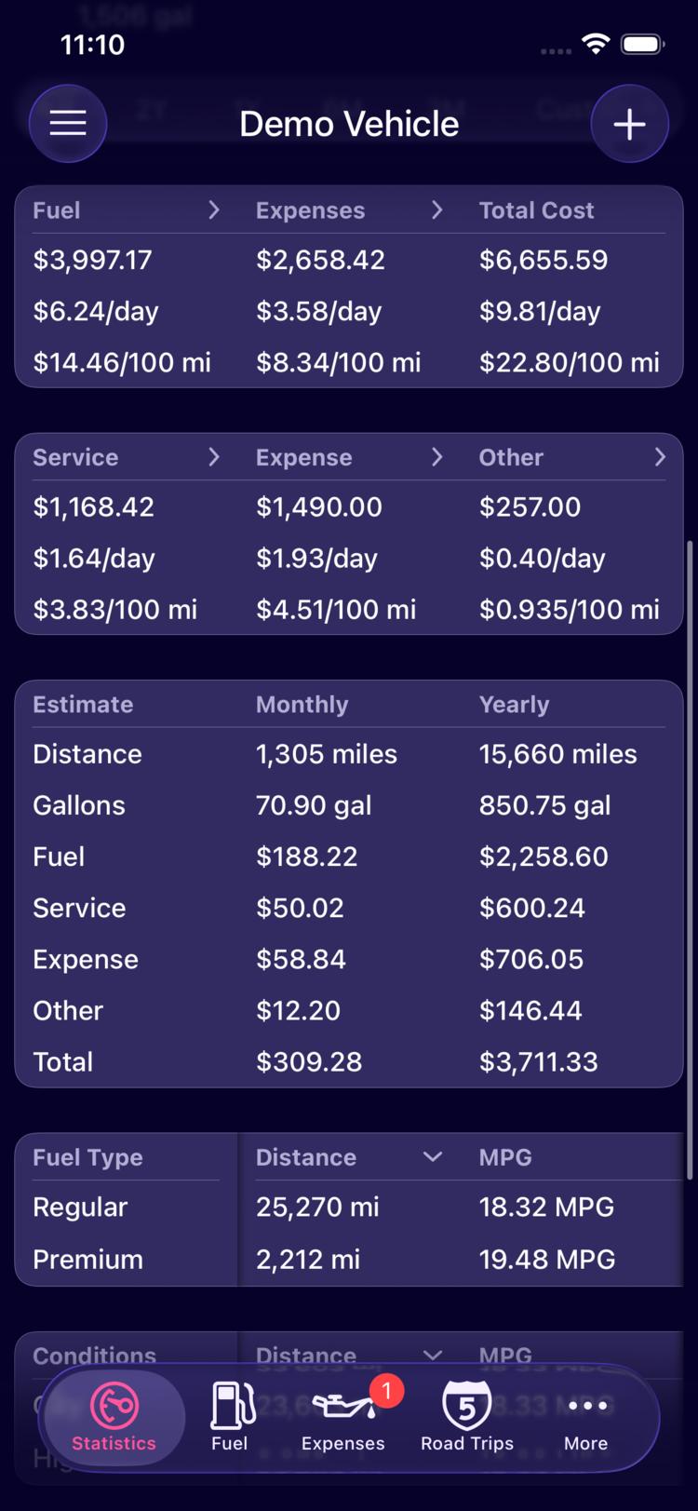This screenshot has width=698, height=1511.
Task: Tap the Demo Vehicle title
Action: (349, 124)
